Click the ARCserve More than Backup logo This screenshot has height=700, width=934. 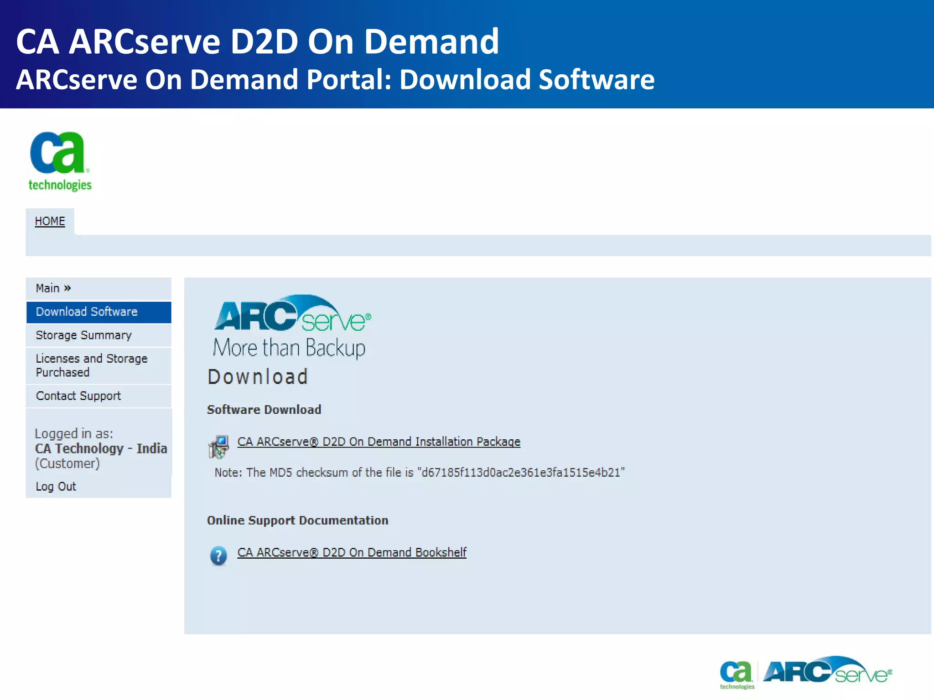(x=292, y=326)
